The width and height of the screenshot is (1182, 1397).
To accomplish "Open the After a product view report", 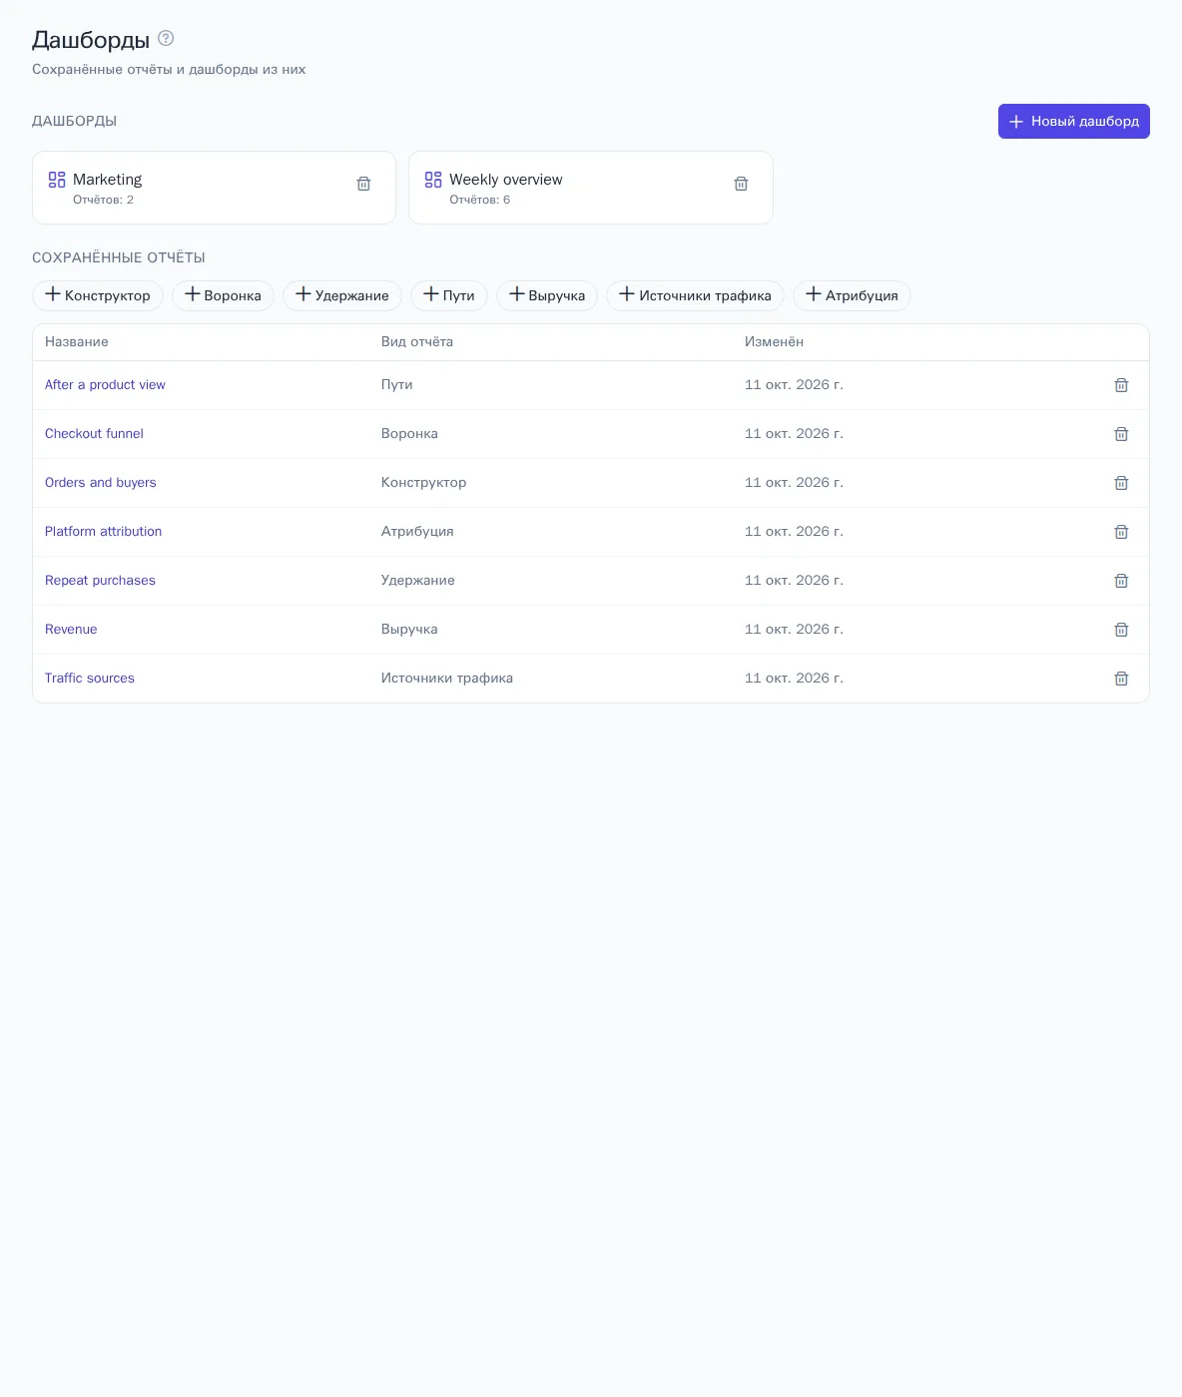I will click(105, 385).
